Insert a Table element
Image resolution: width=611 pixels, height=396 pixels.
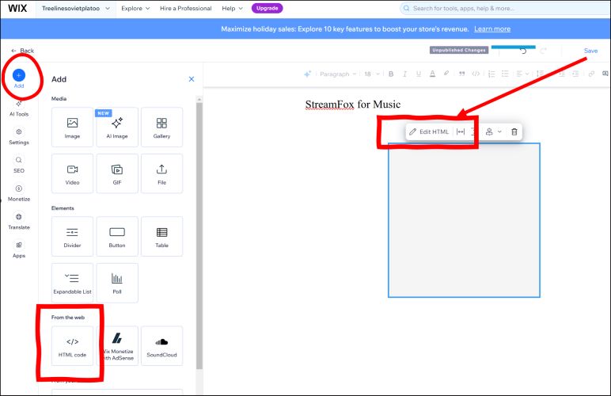tap(161, 237)
